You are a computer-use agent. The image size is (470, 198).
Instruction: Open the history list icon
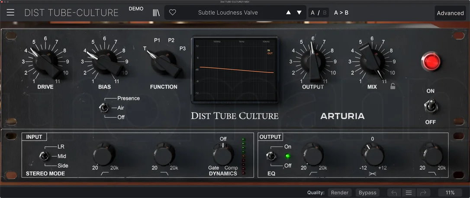(x=409, y=193)
